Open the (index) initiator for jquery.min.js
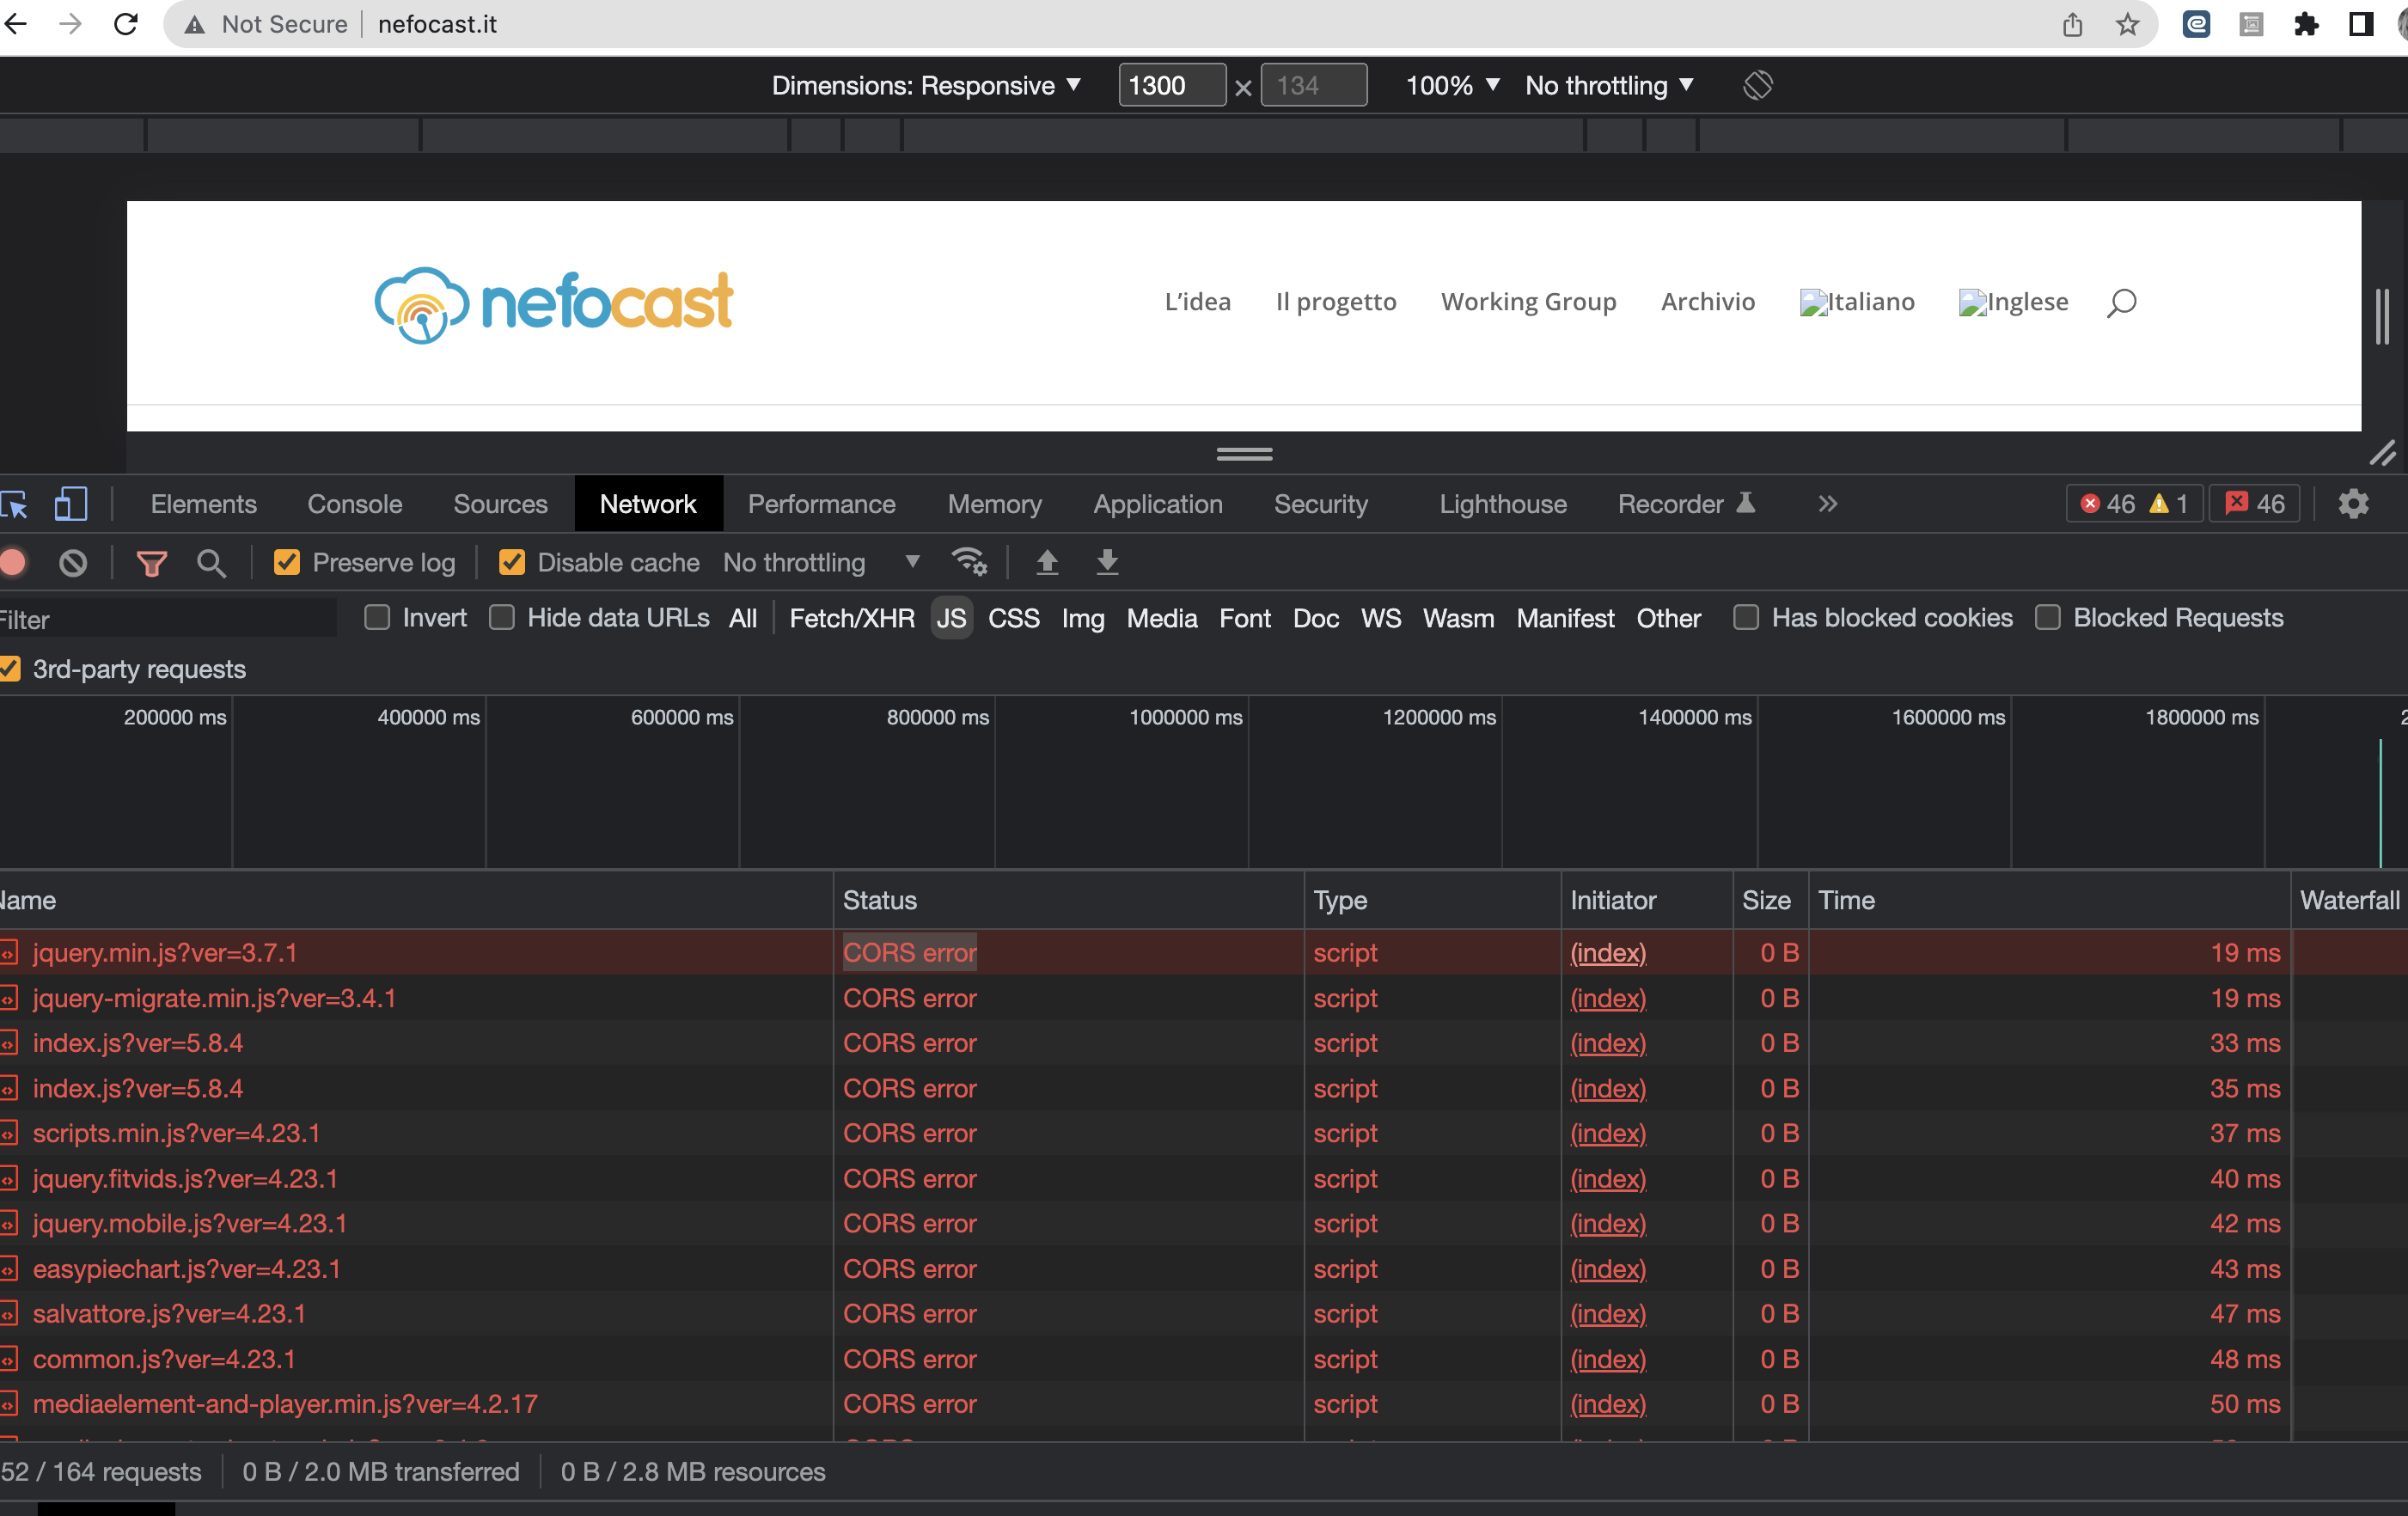Screen dimensions: 2408x1516 [x=1608, y=953]
